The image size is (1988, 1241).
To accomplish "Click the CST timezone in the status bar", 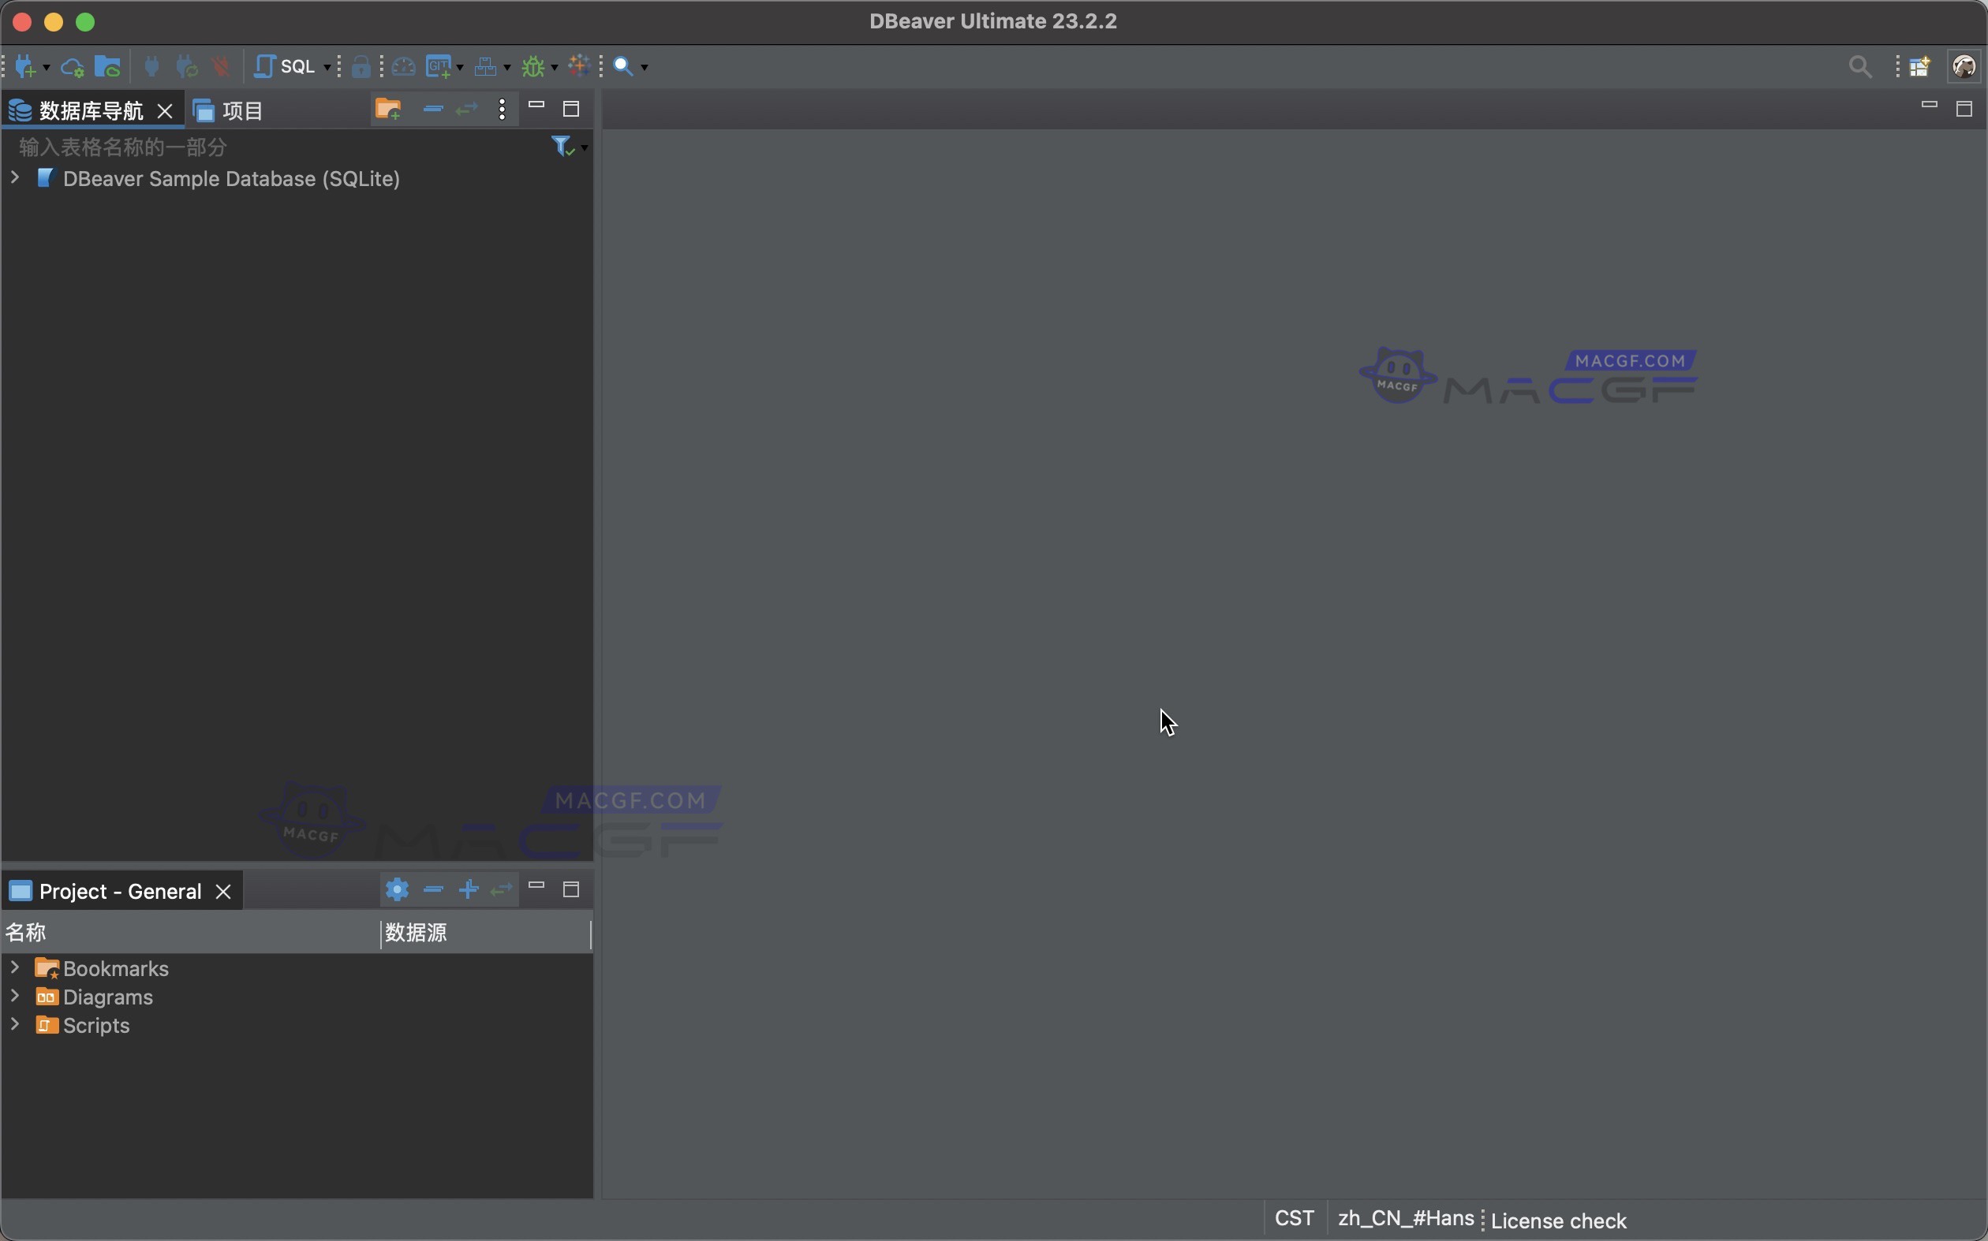I will [x=1294, y=1219].
